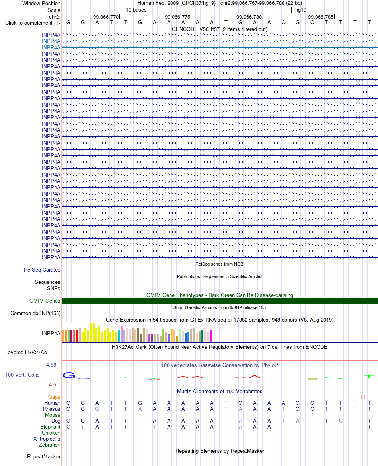This screenshot has width=378, height=466.
Task: Click the 99,066,775 ruler position label
Action: tap(177, 17)
